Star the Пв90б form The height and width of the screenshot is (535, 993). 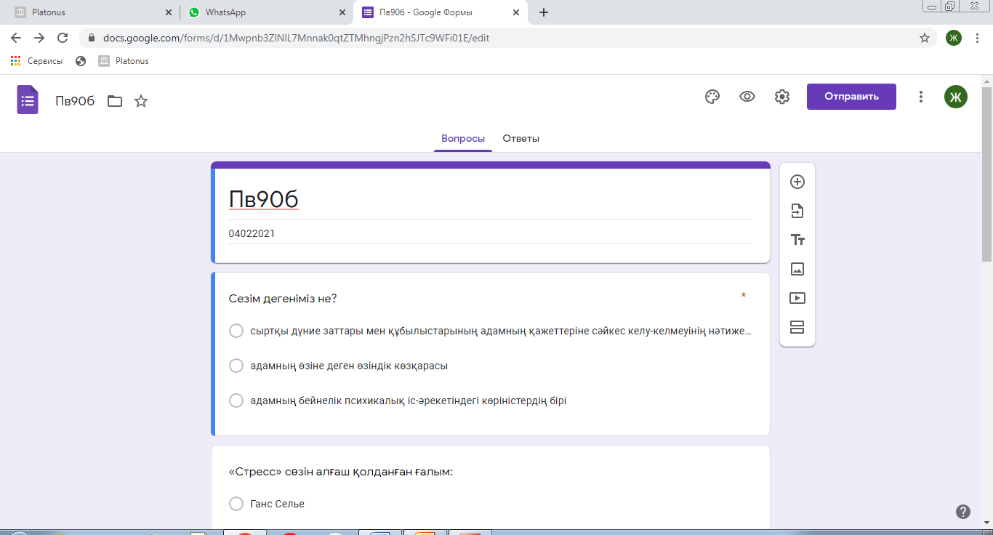click(x=141, y=101)
